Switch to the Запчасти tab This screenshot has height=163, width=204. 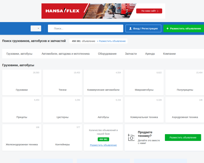pyautogui.click(x=131, y=54)
